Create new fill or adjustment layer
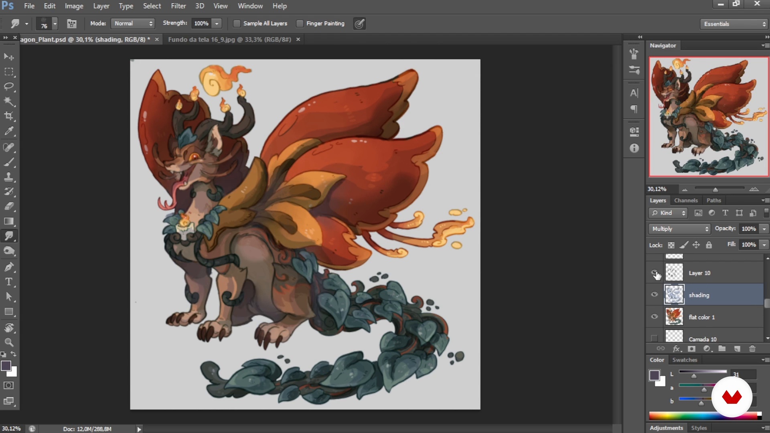Viewport: 770px width, 433px height. coord(707,349)
